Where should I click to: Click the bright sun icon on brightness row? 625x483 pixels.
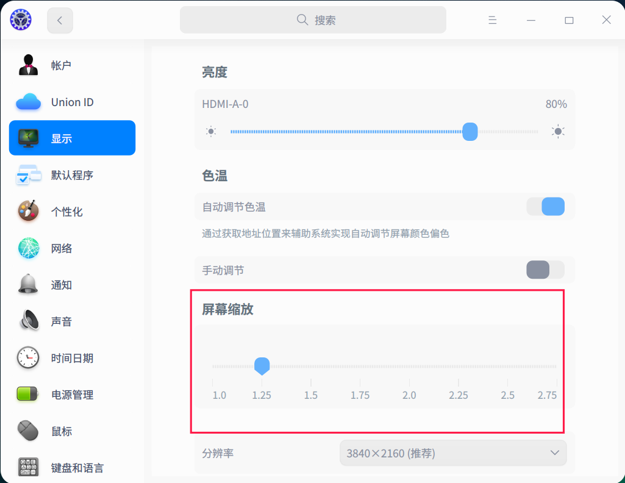coord(558,131)
